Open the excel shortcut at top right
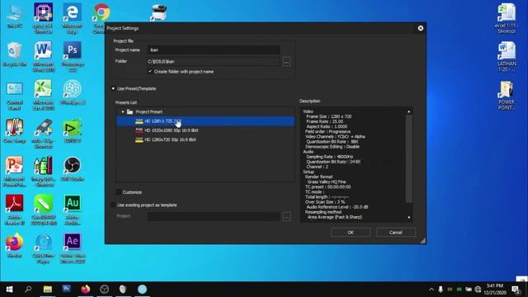Screen dimensions: 528x297 507,17
